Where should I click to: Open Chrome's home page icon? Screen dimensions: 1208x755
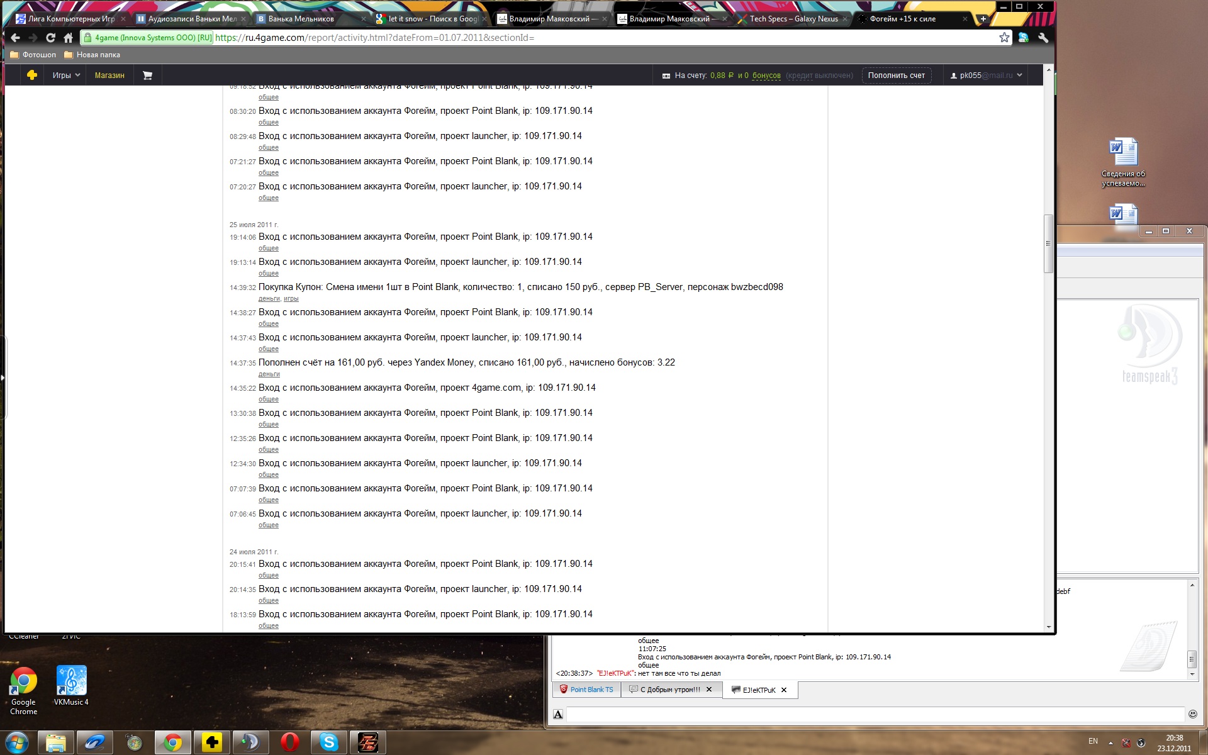pos(68,38)
